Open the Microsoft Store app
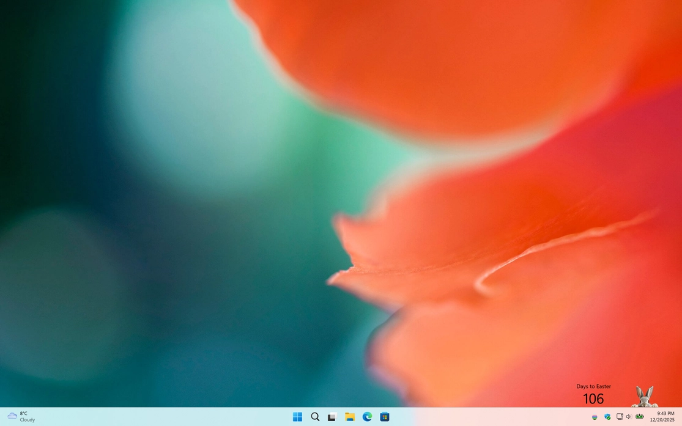The height and width of the screenshot is (426, 682). (x=385, y=417)
